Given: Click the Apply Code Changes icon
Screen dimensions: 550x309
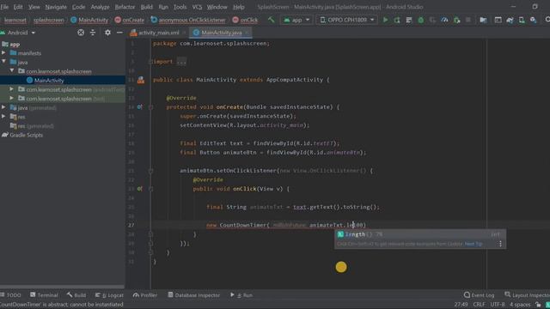Looking at the screenshot, I should 409,20.
